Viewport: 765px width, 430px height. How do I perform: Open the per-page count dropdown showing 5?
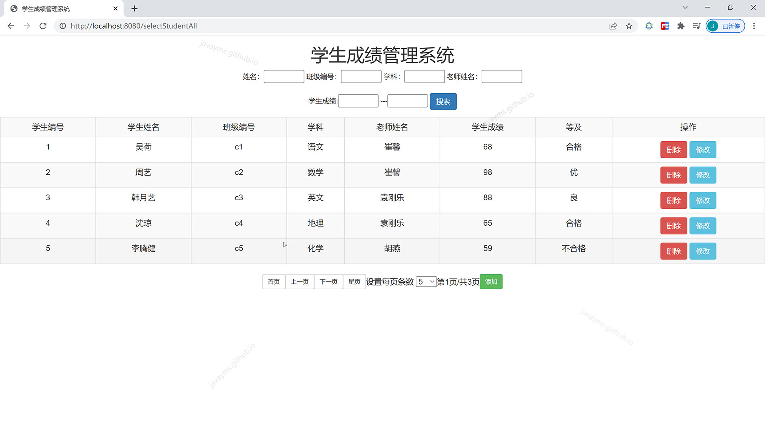[x=426, y=281]
